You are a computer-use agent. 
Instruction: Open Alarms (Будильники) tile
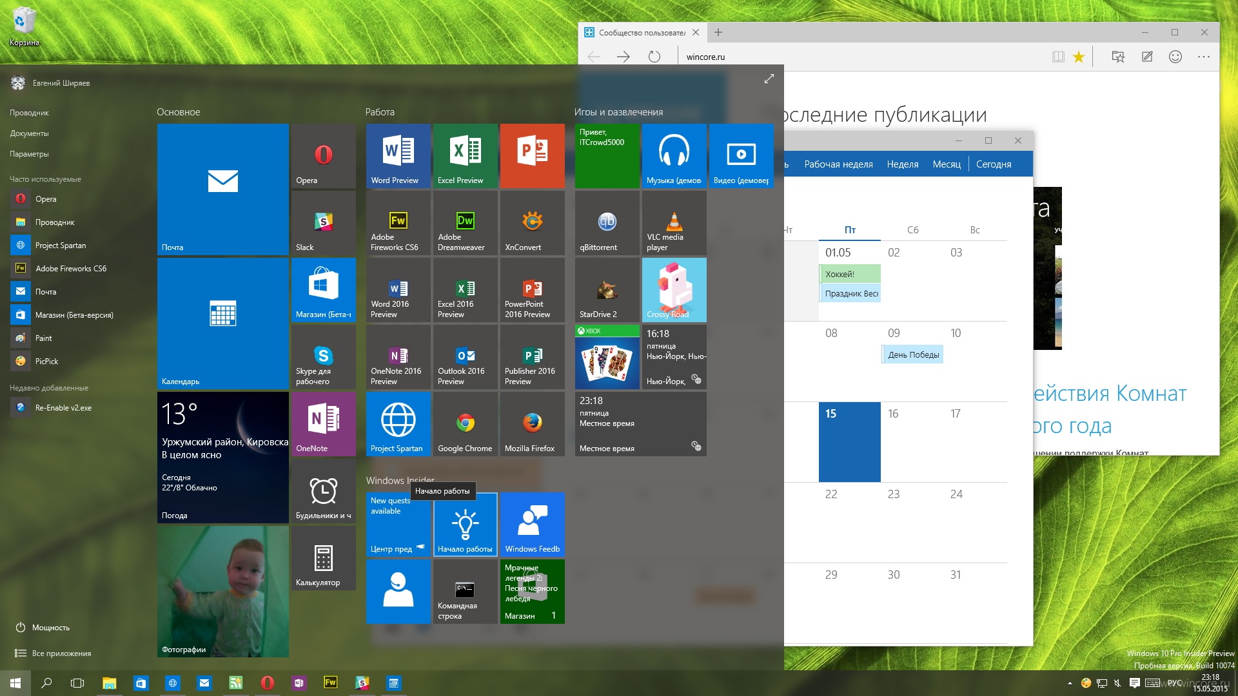pyautogui.click(x=323, y=491)
